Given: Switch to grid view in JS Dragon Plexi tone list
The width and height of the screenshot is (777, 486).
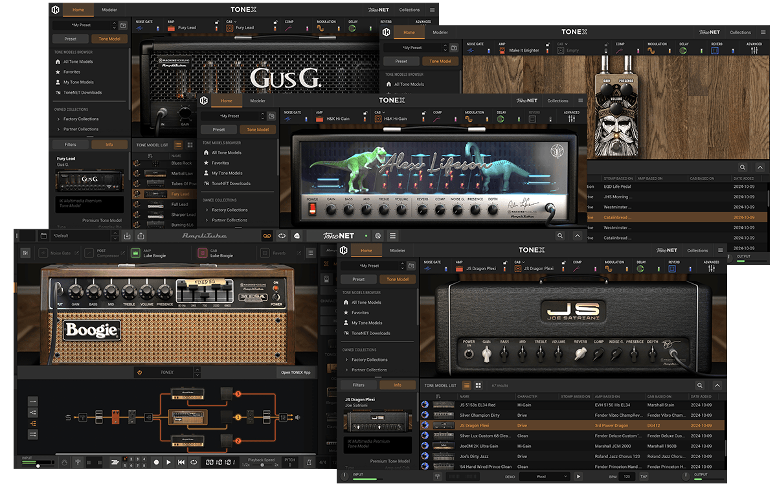Looking at the screenshot, I should 478,385.
